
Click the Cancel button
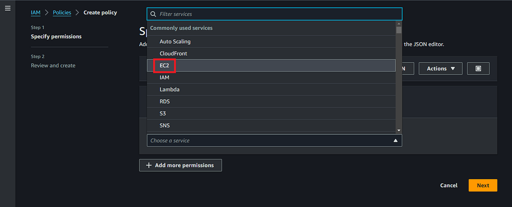448,185
